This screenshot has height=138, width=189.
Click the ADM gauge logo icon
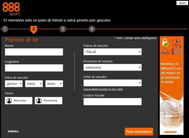[165, 52]
